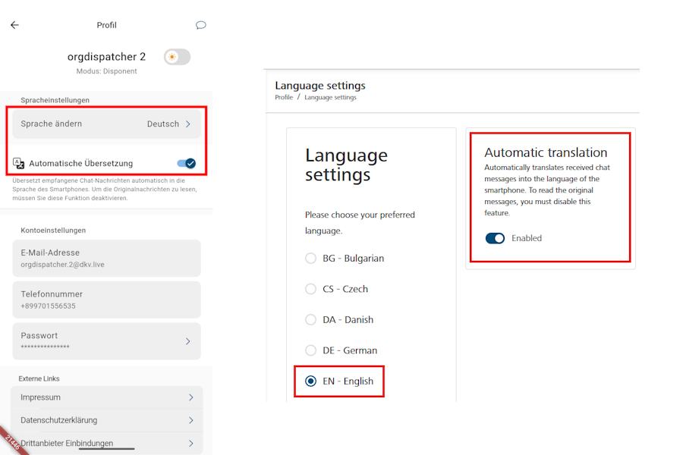Click the orgdispatcher 2 user name
This screenshot has width=683, height=455.
coord(107,57)
